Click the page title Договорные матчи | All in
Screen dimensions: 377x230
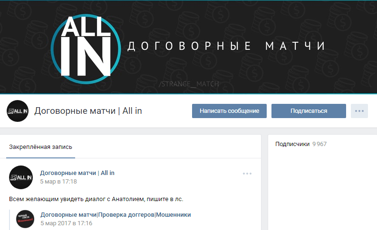click(88, 111)
